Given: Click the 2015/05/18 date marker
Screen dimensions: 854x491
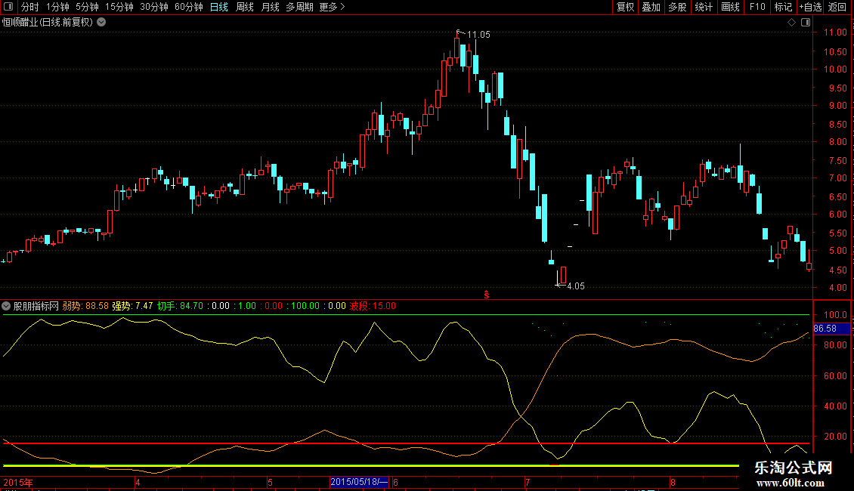Looking at the screenshot, I should [359, 482].
